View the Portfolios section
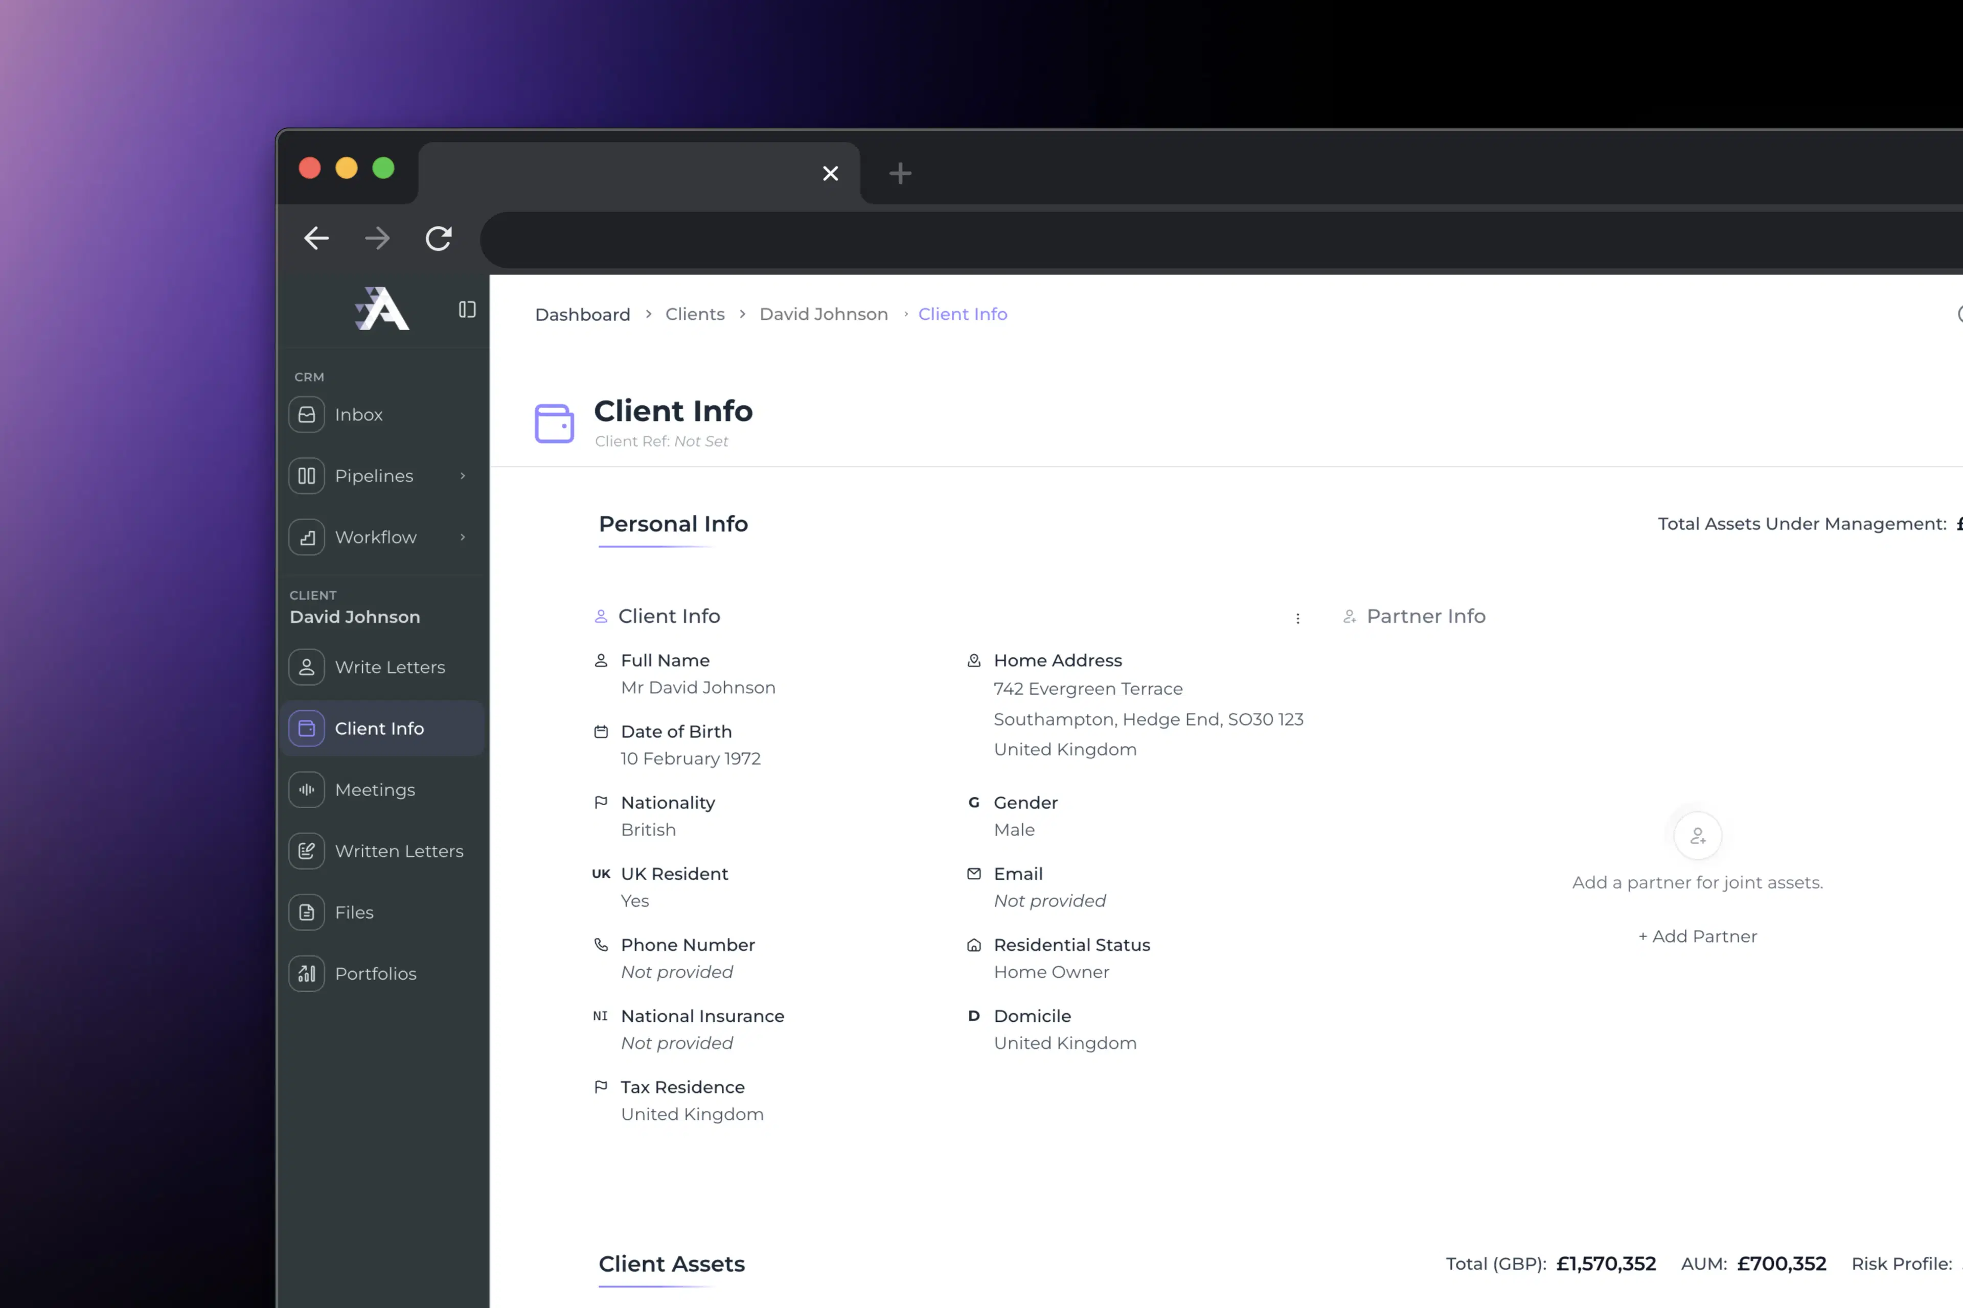1963x1308 pixels. pos(375,973)
